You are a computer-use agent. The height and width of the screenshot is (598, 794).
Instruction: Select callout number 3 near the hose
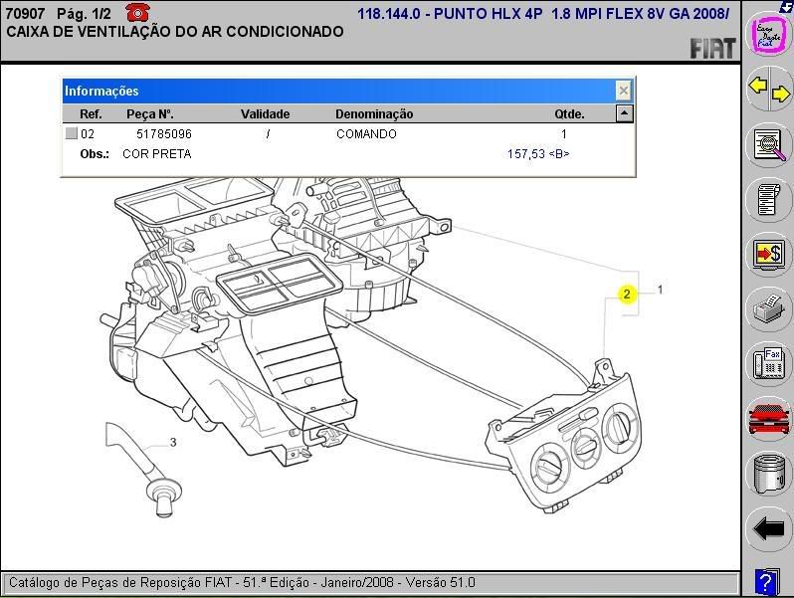pyautogui.click(x=173, y=443)
